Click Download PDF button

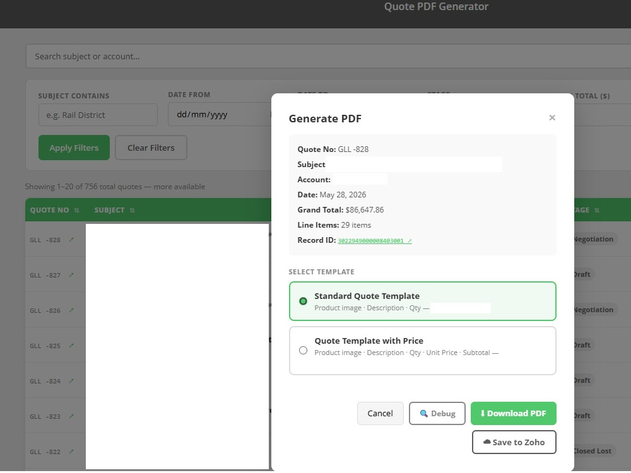(514, 413)
